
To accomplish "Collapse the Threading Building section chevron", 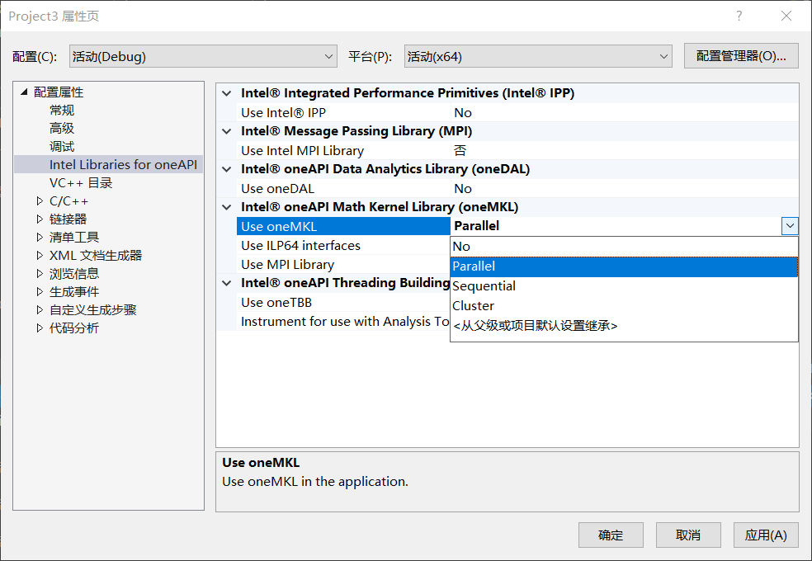I will pyautogui.click(x=226, y=283).
